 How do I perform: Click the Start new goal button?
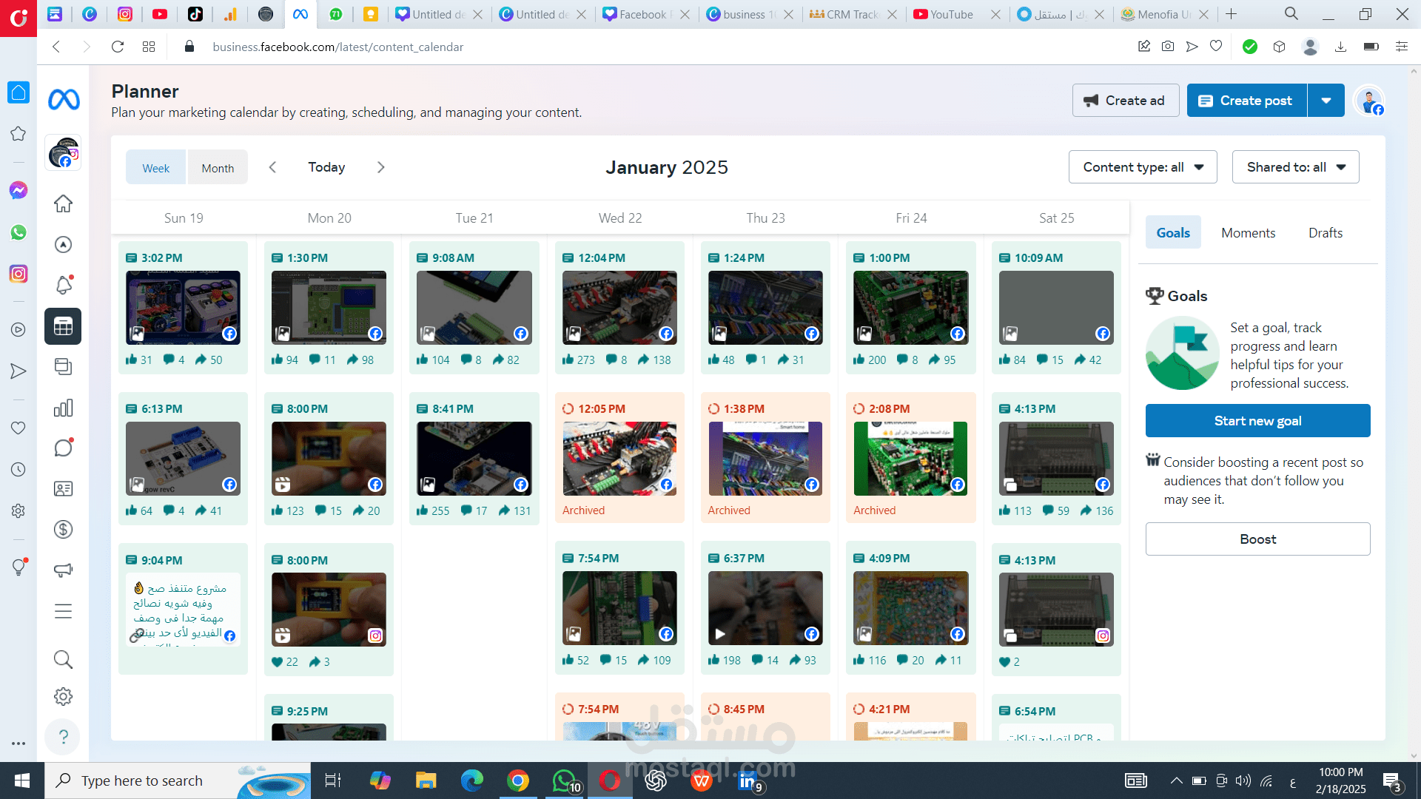coord(1257,421)
